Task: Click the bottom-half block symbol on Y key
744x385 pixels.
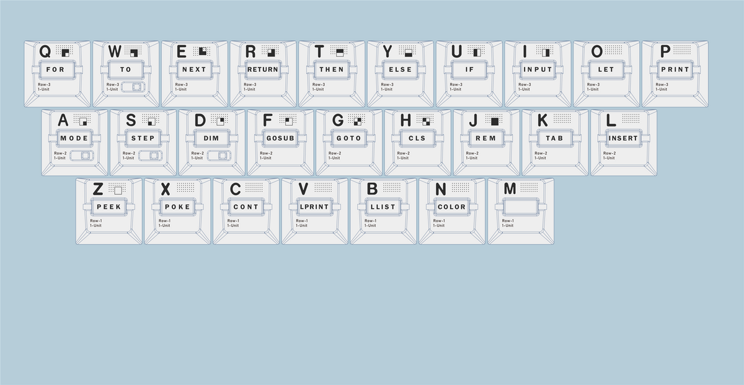Action: point(409,51)
